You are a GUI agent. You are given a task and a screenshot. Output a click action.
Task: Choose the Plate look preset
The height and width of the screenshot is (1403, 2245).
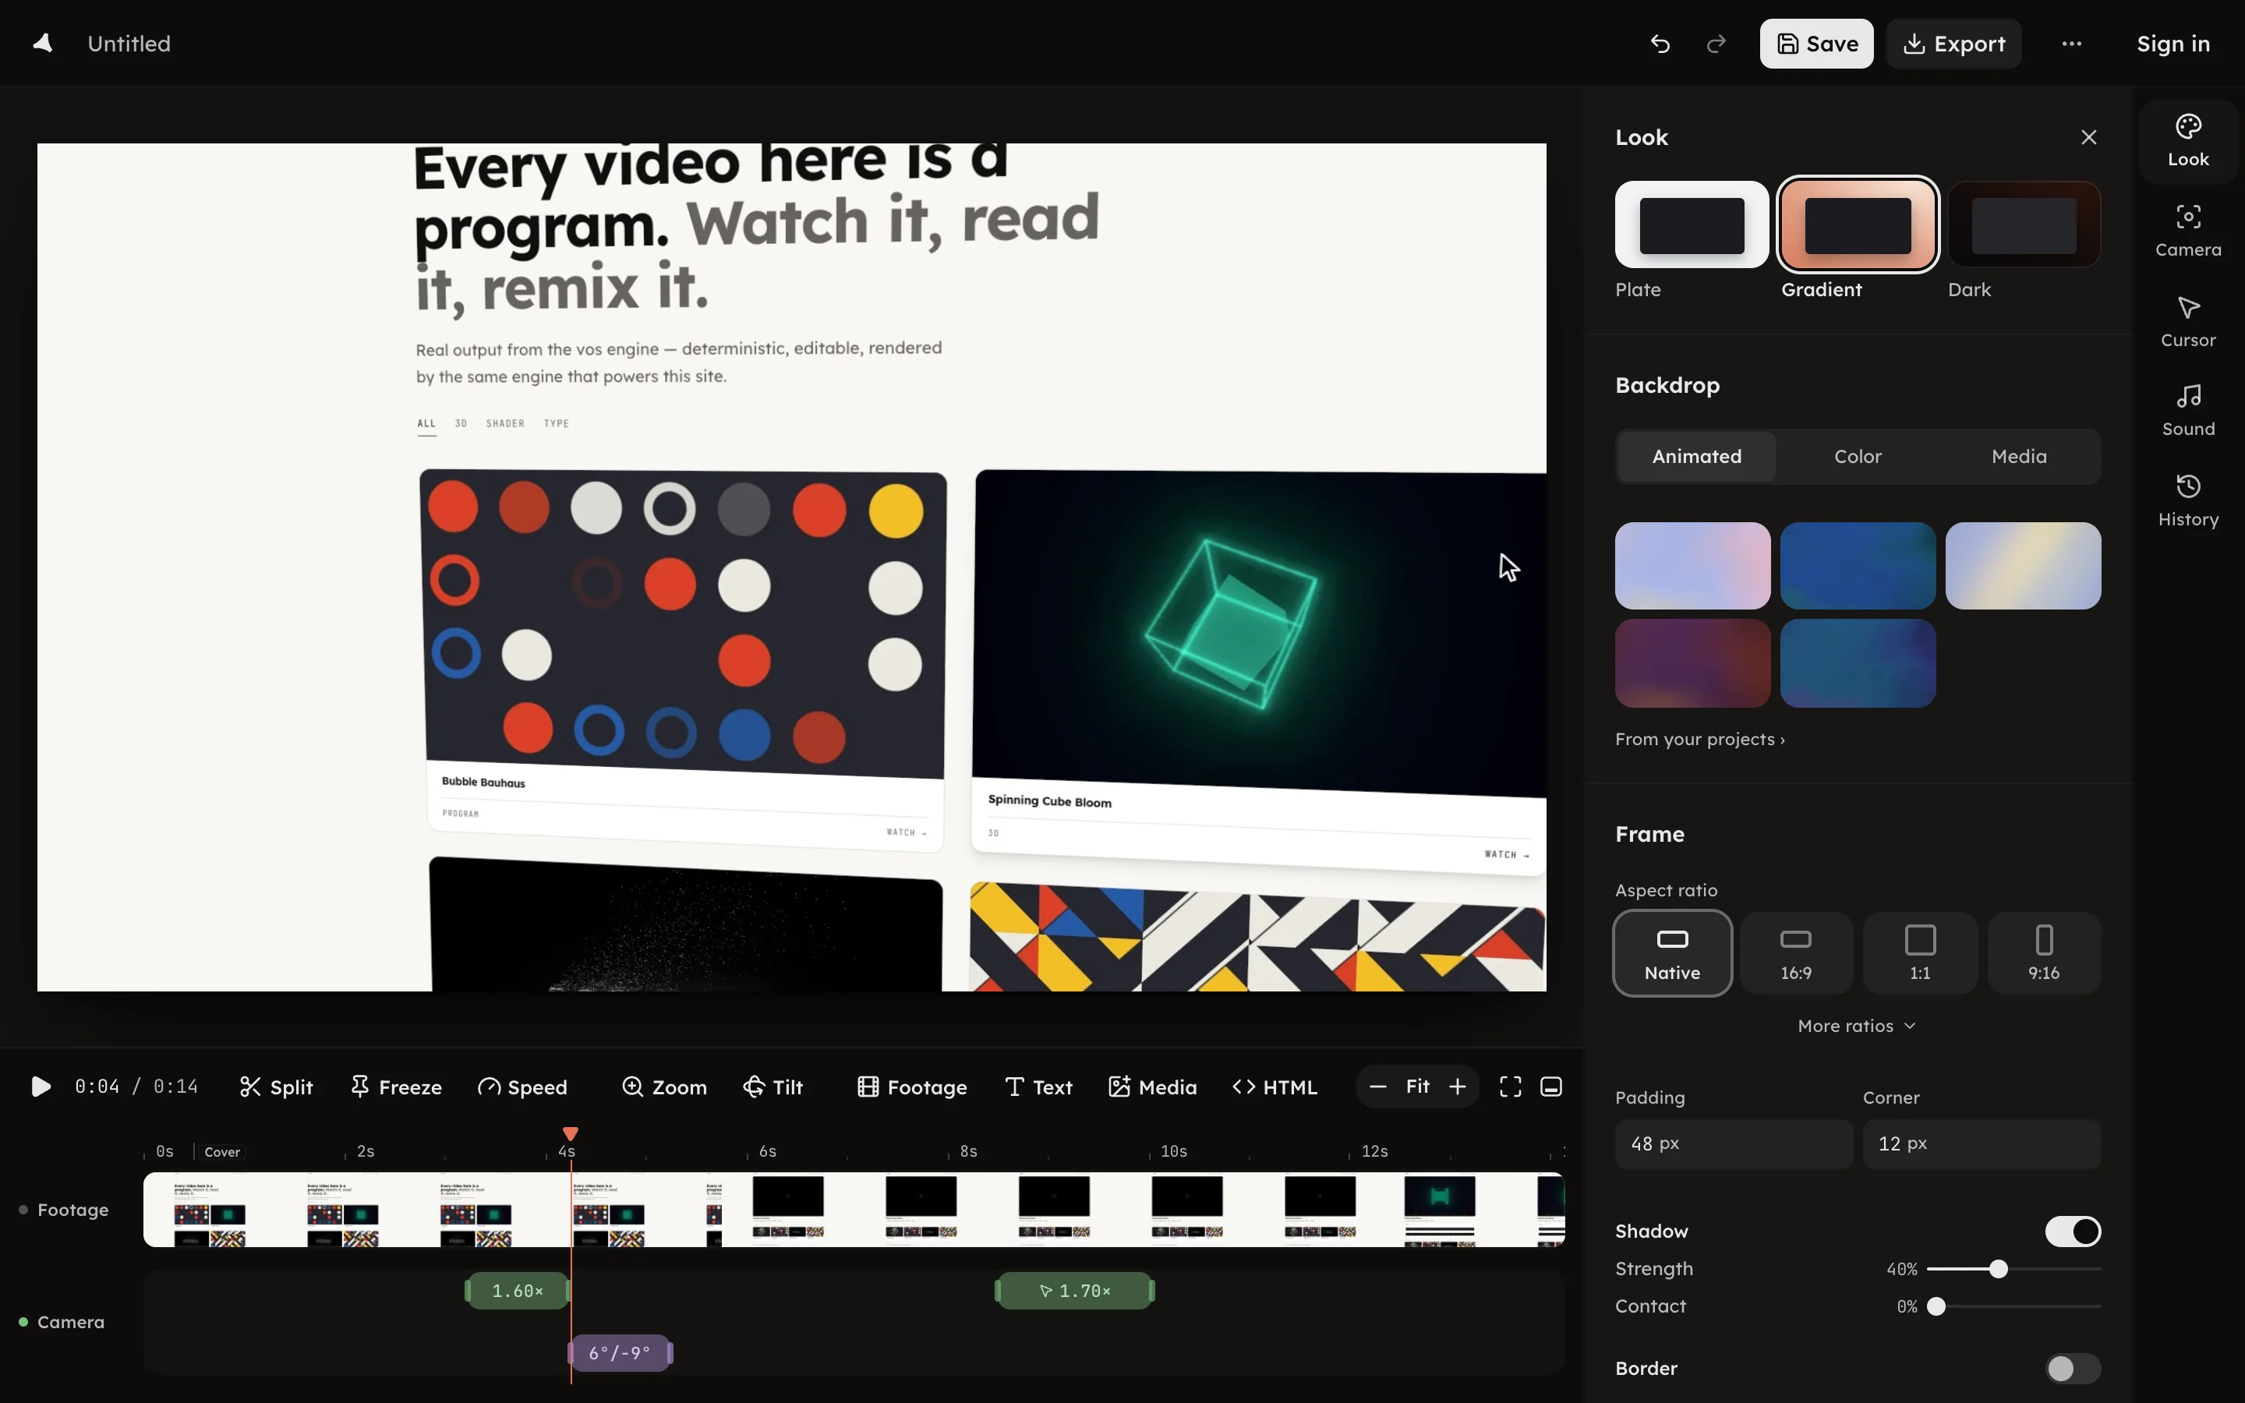click(1692, 224)
